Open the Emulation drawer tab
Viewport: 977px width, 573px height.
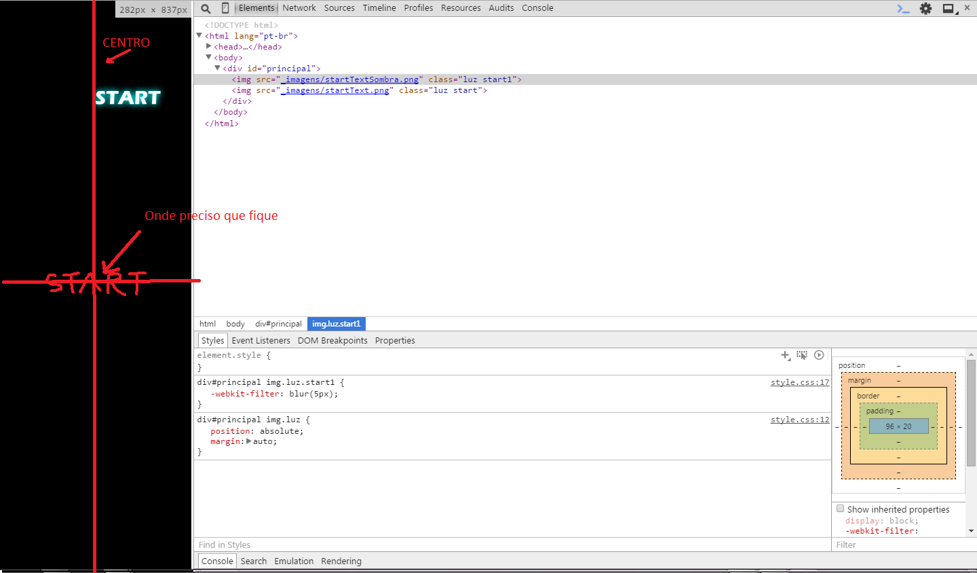coord(294,561)
